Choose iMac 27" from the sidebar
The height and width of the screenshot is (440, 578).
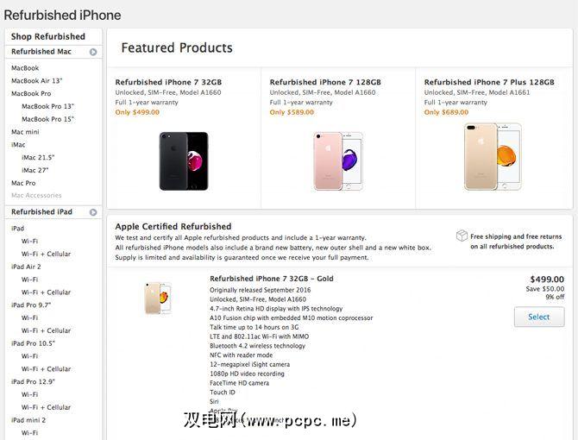pyautogui.click(x=38, y=170)
